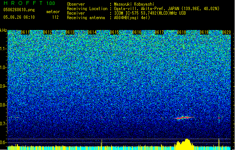Click the 0615 time marker
235x150 pixels.
[x=114, y=32]
